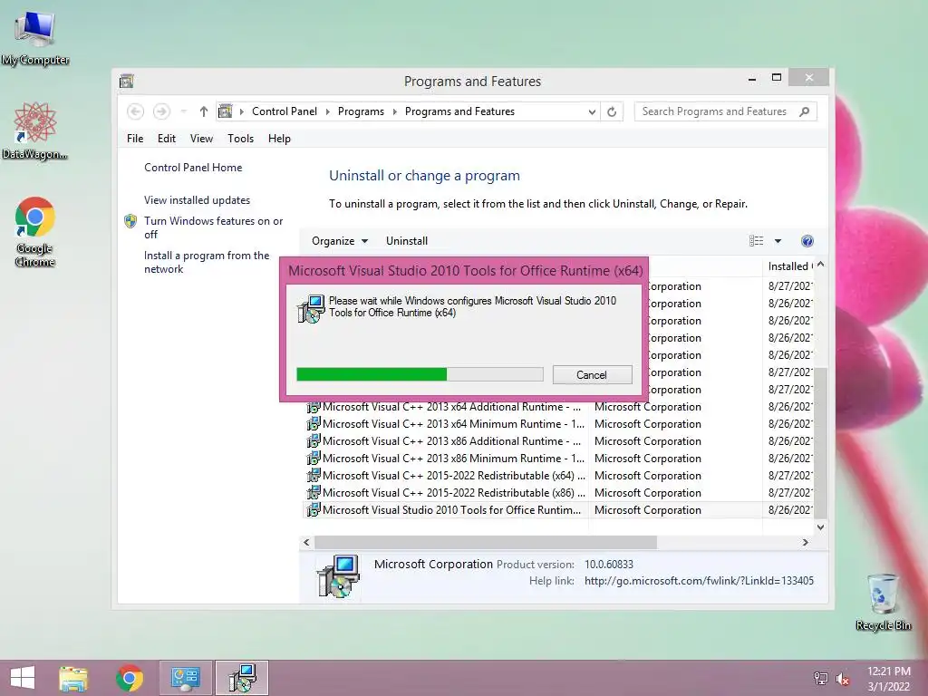This screenshot has width=928, height=696.
Task: Click the installer icon in the dialog
Action: pos(312,309)
